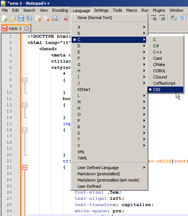188x216 pixels.
Task: Open the Run menu
Action: tap(145, 11)
